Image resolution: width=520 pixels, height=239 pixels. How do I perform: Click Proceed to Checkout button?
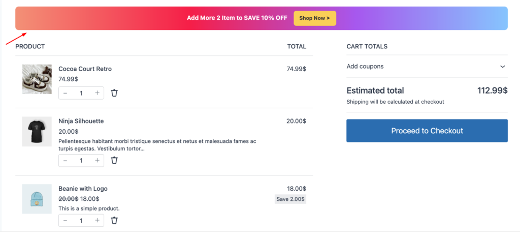[x=427, y=131]
